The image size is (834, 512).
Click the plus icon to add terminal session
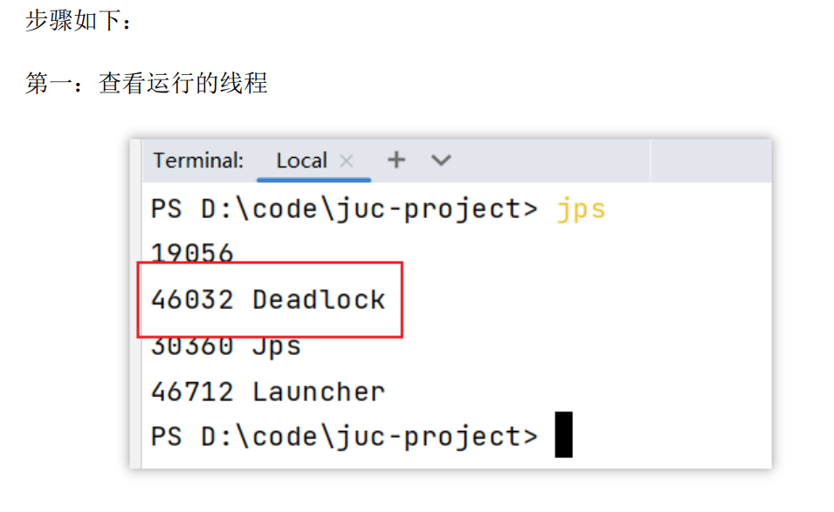pyautogui.click(x=396, y=160)
